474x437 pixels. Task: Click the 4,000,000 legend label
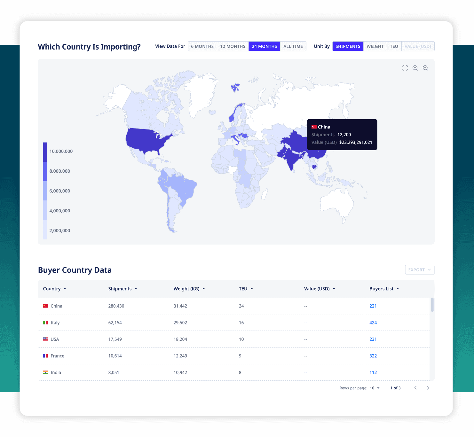tap(59, 211)
